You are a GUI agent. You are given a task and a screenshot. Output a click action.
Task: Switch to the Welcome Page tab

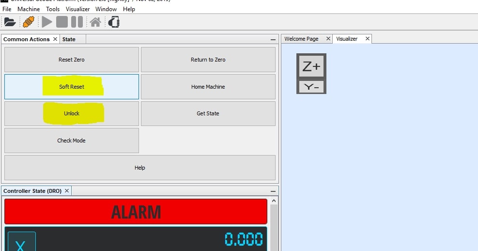[x=301, y=39]
